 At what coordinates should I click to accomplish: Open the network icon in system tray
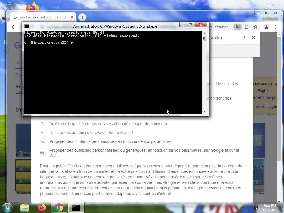click(x=256, y=207)
